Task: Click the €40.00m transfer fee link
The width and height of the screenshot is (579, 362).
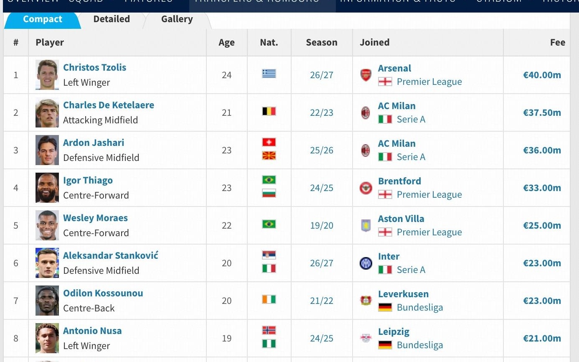Action: point(542,75)
